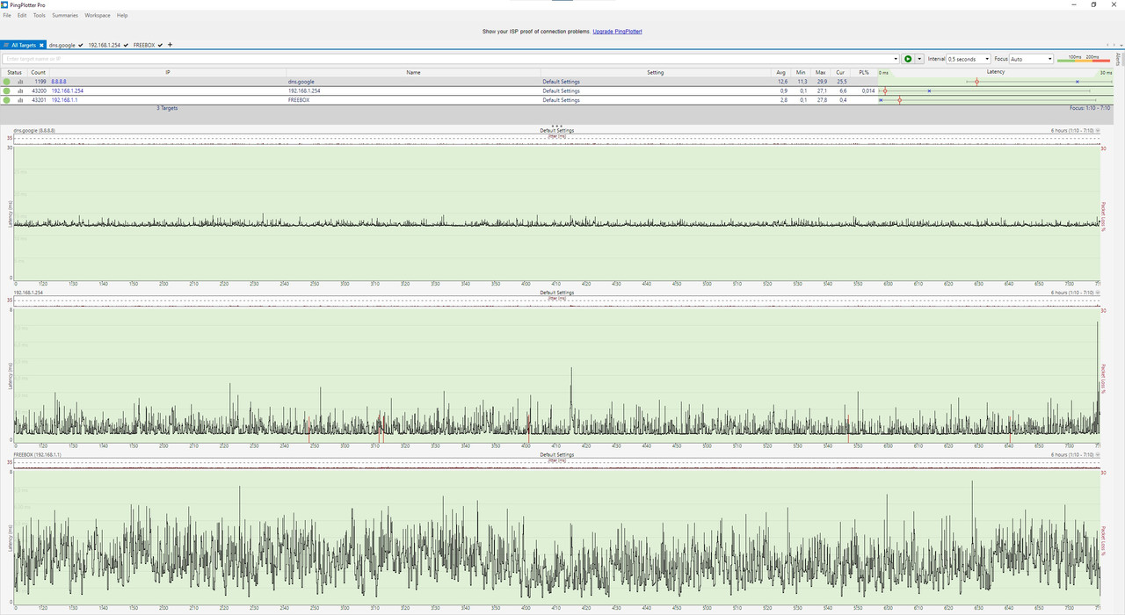1125x615 pixels.
Task: Adjust the 100ms 200ms latency color scale
Action: point(1083,59)
